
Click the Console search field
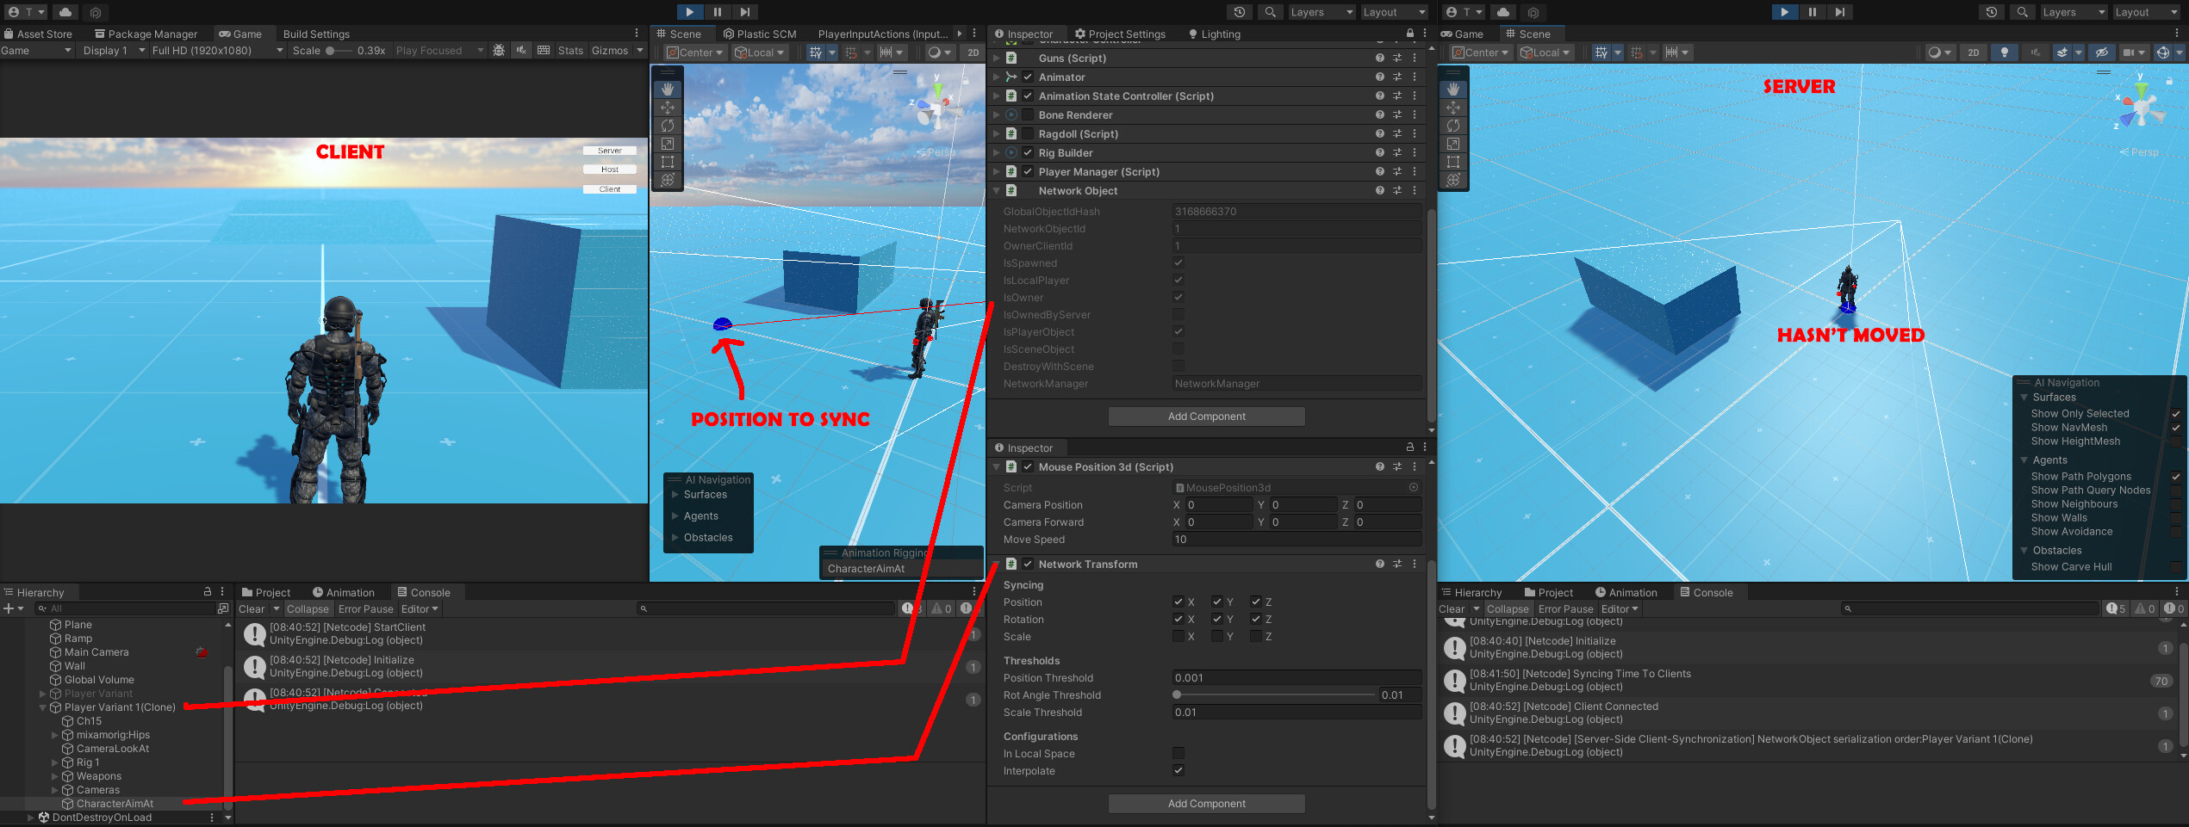[767, 608]
